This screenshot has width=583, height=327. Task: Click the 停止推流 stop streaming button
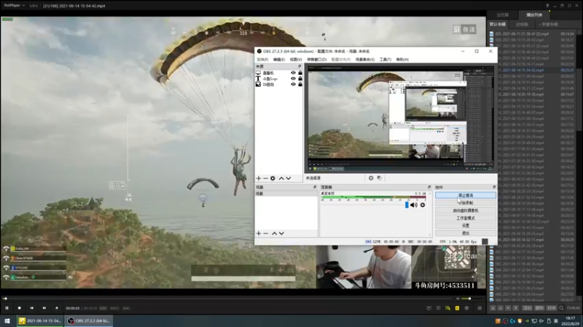pyautogui.click(x=466, y=195)
